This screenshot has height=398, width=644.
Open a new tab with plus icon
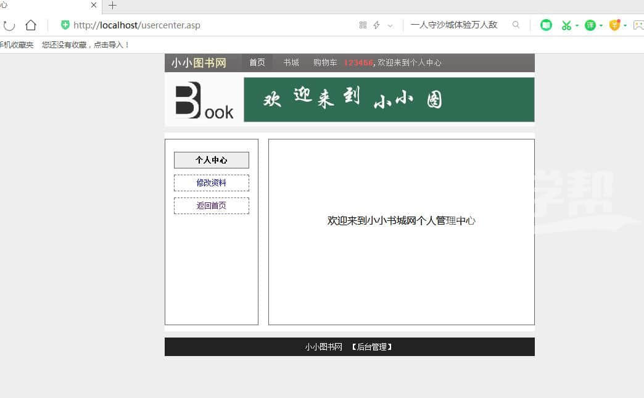[x=112, y=6]
